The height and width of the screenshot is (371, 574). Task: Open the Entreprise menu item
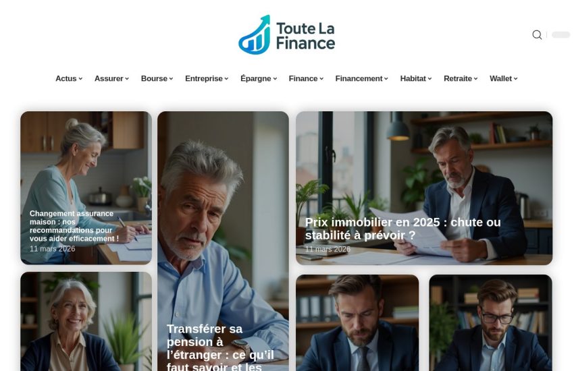click(x=207, y=79)
